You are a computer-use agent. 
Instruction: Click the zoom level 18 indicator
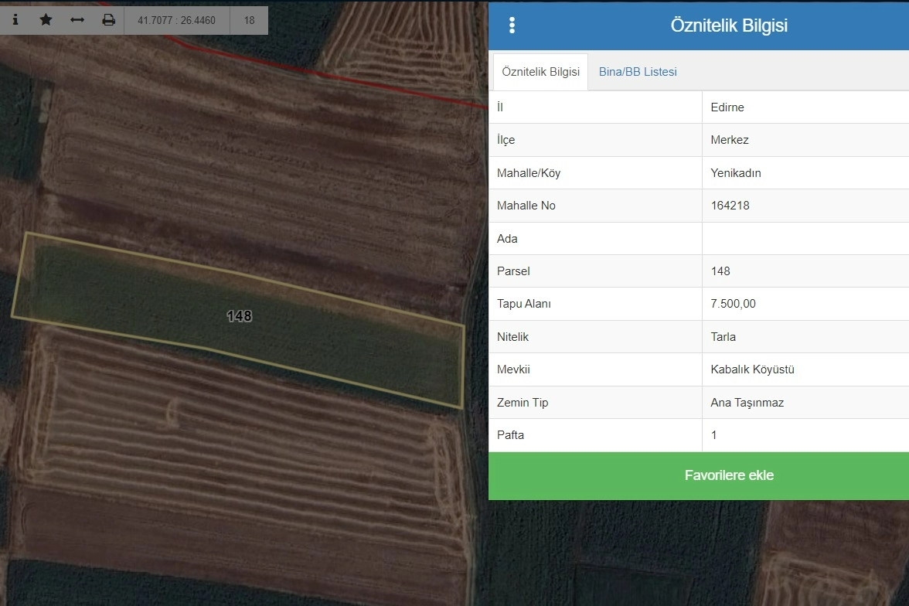[x=249, y=21]
